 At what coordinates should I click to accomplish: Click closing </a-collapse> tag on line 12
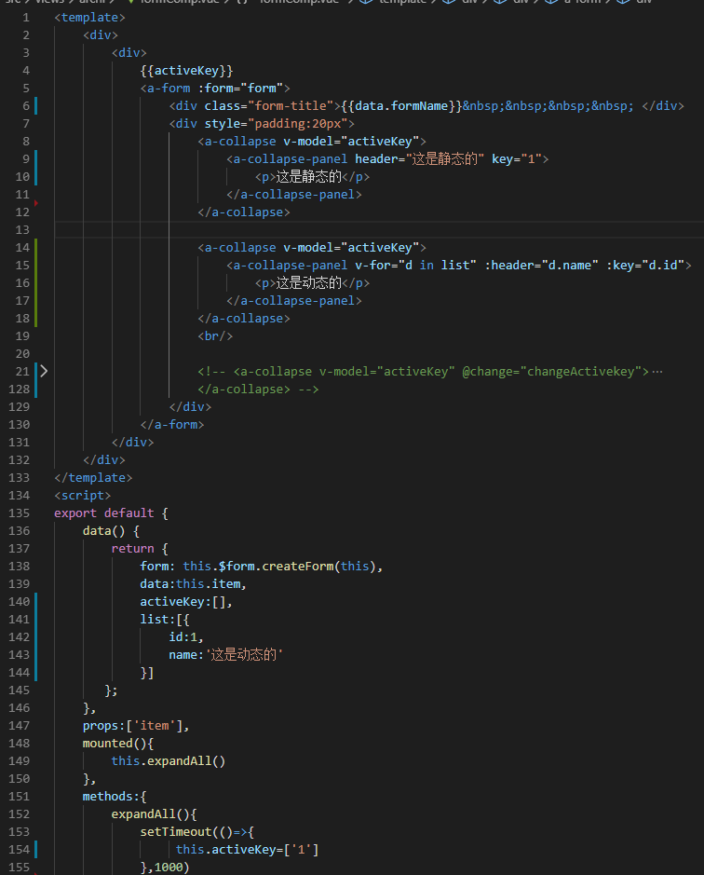click(244, 212)
